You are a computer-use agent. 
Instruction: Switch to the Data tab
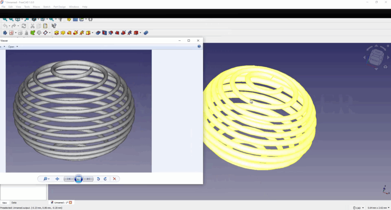tap(14, 203)
